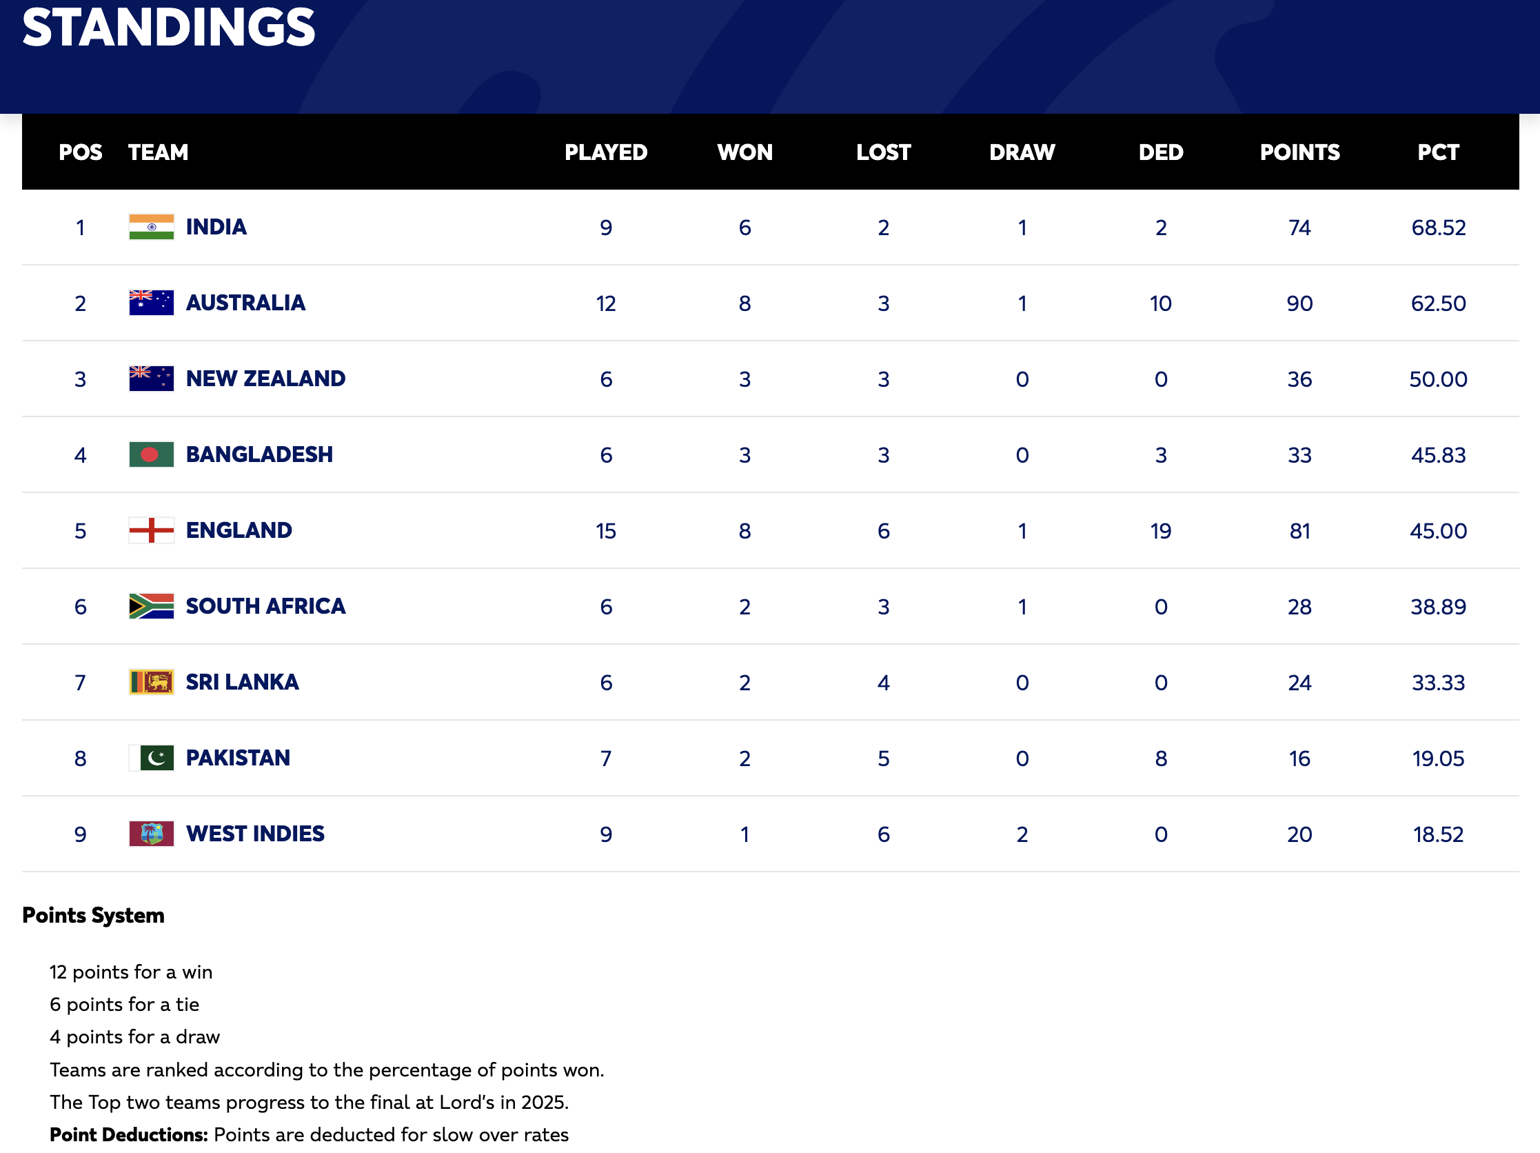This screenshot has width=1540, height=1153.
Task: Click the Australia flag icon
Action: (x=151, y=303)
